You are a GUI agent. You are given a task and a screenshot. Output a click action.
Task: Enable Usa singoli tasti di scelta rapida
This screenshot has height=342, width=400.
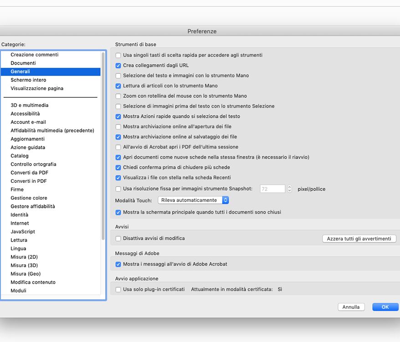click(x=118, y=55)
